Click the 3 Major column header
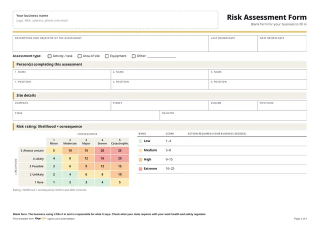 tap(86, 142)
